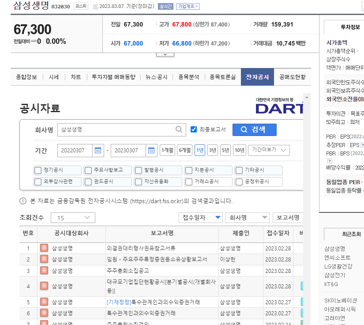
Task: Click the 유 badge in row 5
Action: pos(44,302)
